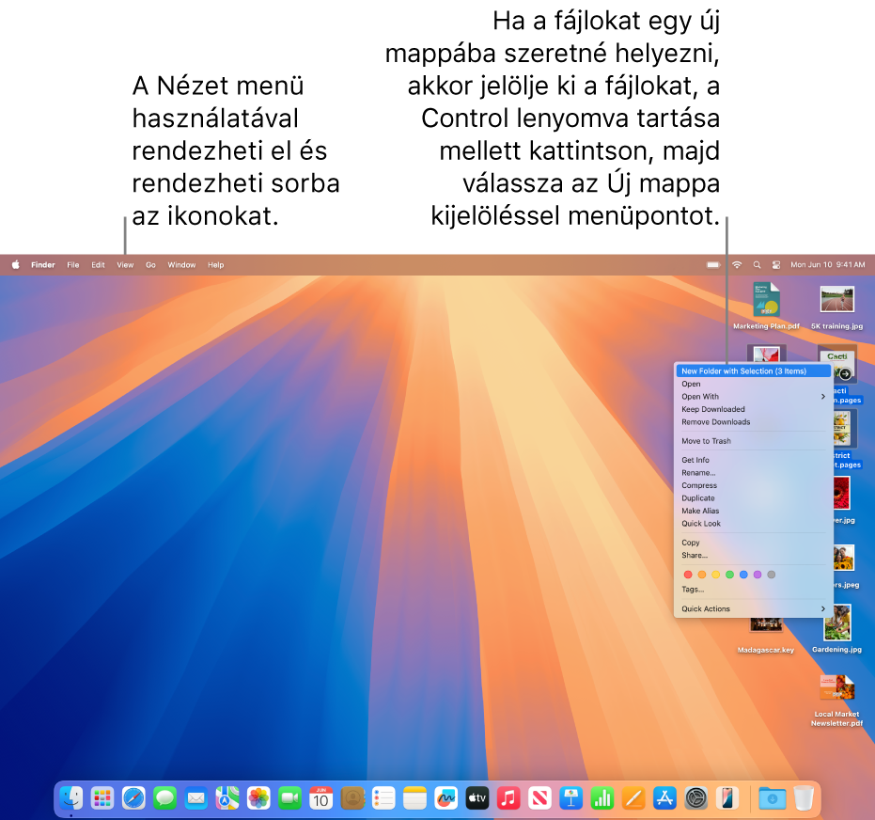Open the Apple menu
The image size is (875, 820).
(16, 265)
